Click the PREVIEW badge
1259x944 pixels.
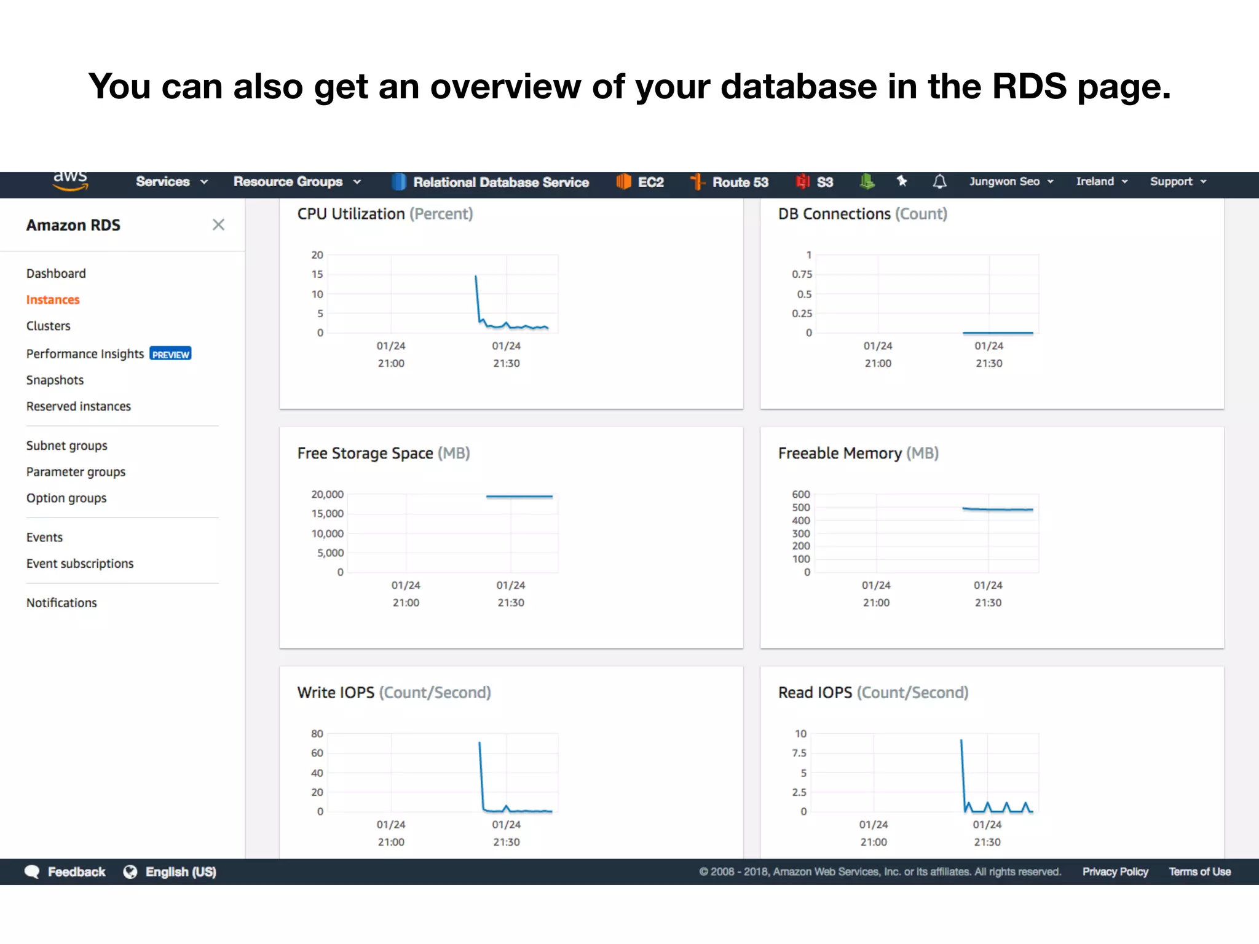pos(170,354)
